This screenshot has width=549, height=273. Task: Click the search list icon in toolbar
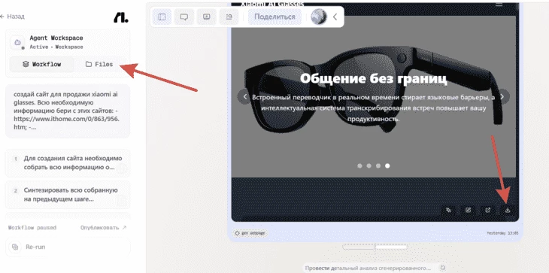tap(229, 17)
